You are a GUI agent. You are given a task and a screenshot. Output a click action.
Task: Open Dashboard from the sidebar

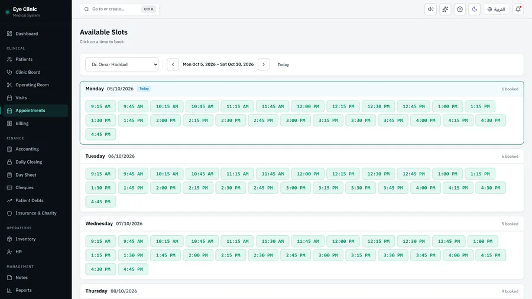pyautogui.click(x=35, y=34)
